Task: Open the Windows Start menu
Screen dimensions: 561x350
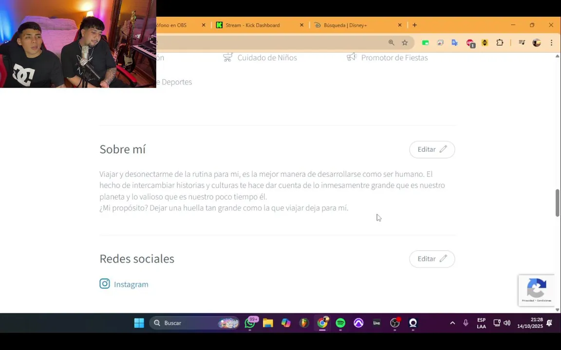Action: pyautogui.click(x=139, y=323)
